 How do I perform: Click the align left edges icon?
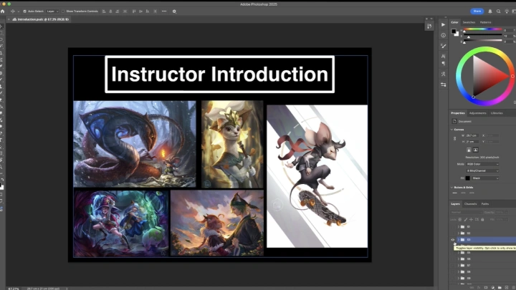pyautogui.click(x=104, y=11)
